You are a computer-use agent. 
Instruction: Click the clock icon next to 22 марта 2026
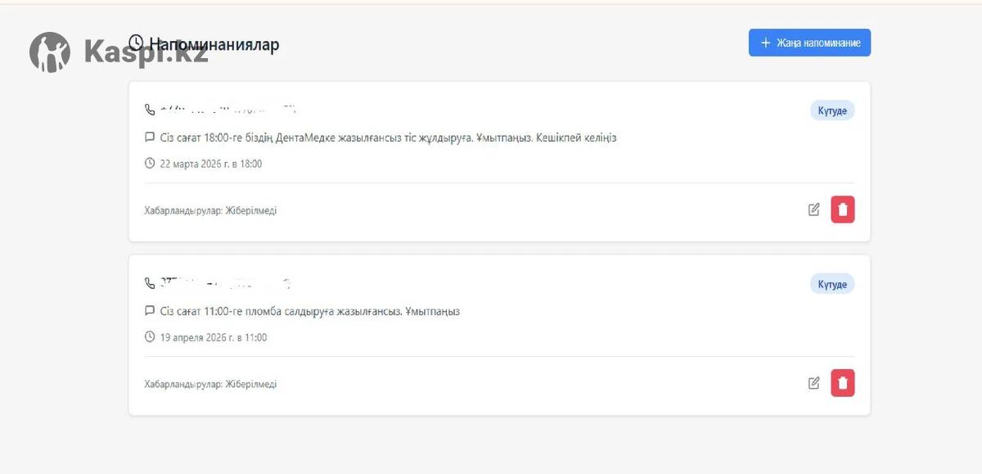click(x=150, y=164)
